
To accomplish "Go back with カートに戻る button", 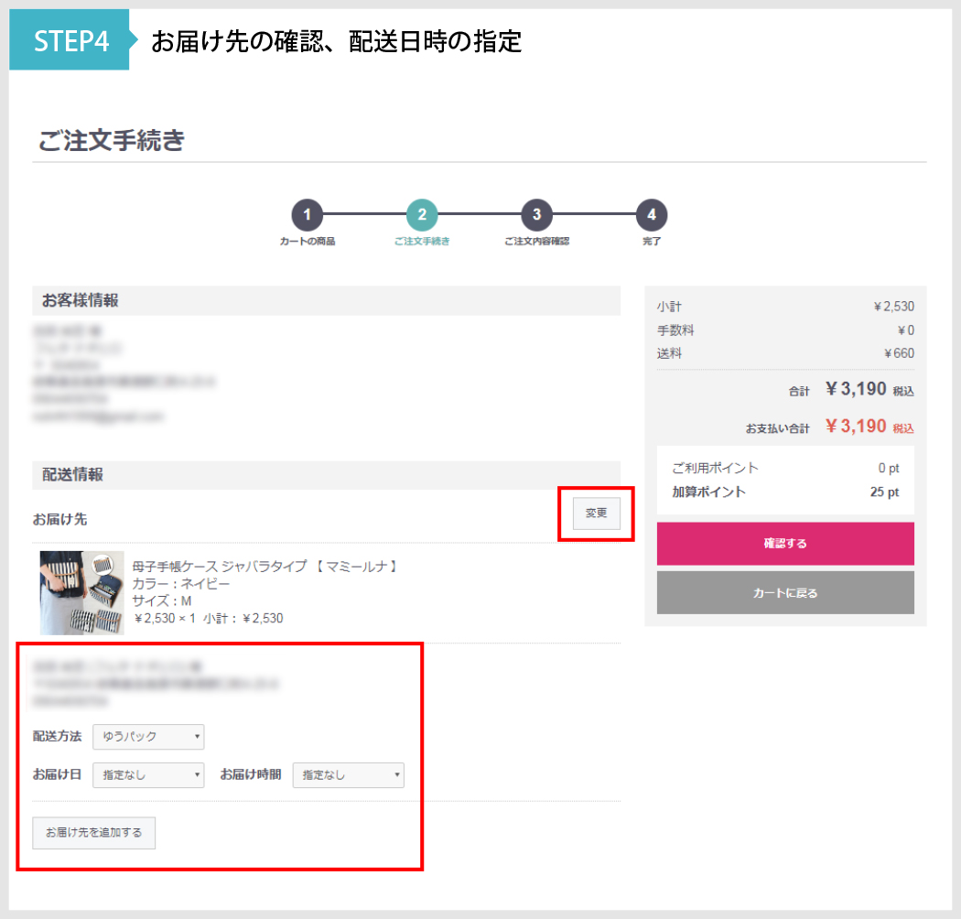I will click(x=785, y=593).
